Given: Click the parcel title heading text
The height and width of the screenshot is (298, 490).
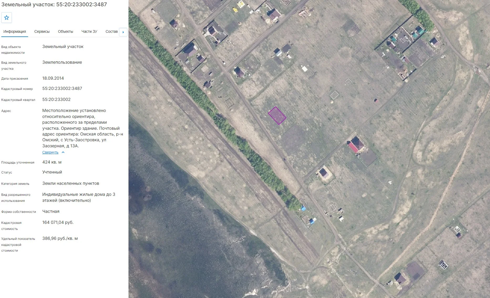Looking at the screenshot, I should 54,4.
